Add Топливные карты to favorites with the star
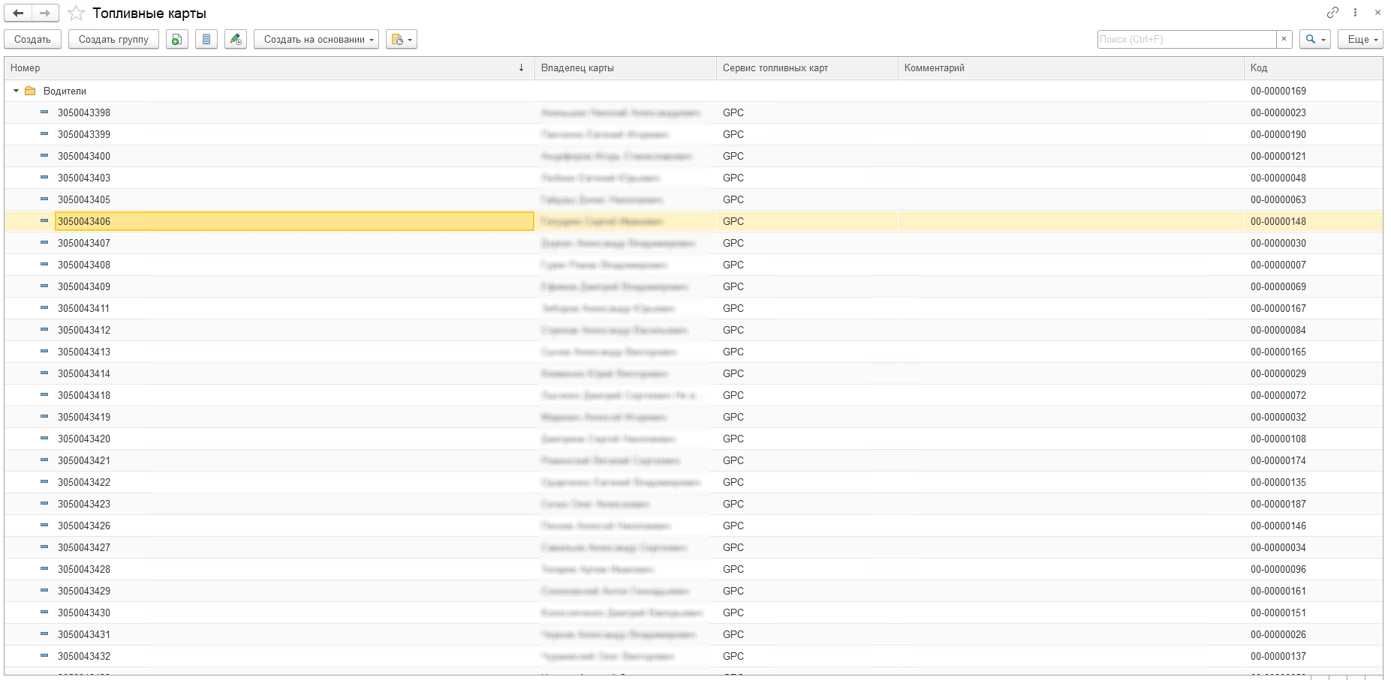The height and width of the screenshot is (680, 1391). [76, 13]
